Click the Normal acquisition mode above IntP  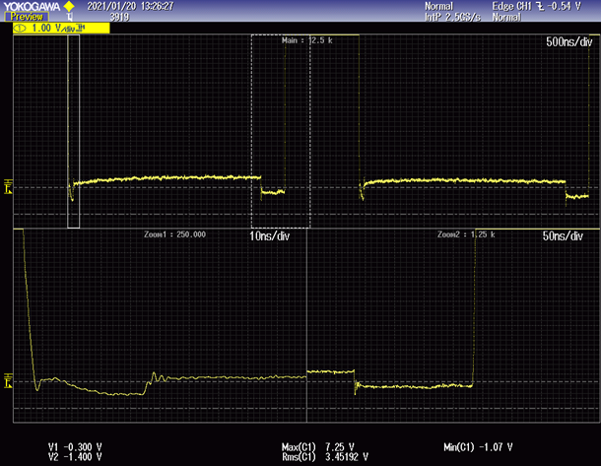[438, 6]
